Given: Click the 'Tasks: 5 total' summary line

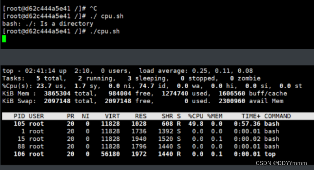Looking at the screenshot, I should click(x=132, y=78).
